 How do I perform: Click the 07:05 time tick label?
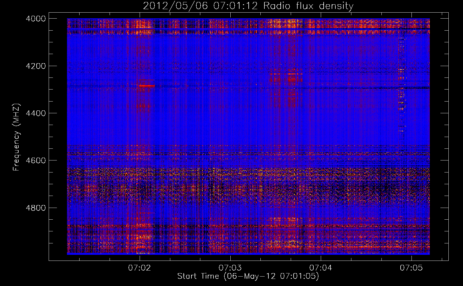coord(411,268)
